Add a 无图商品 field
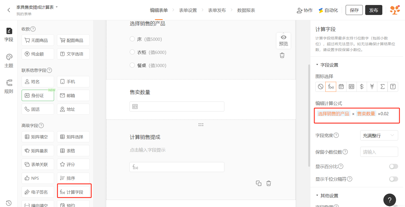Screen dimensions: 405x207 38,40
